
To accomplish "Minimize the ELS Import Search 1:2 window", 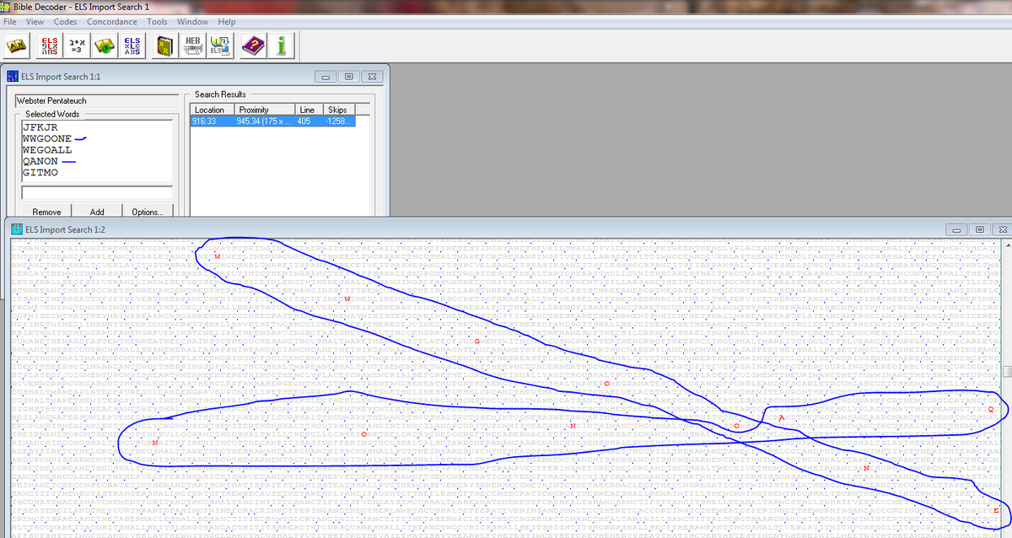I will [x=957, y=229].
